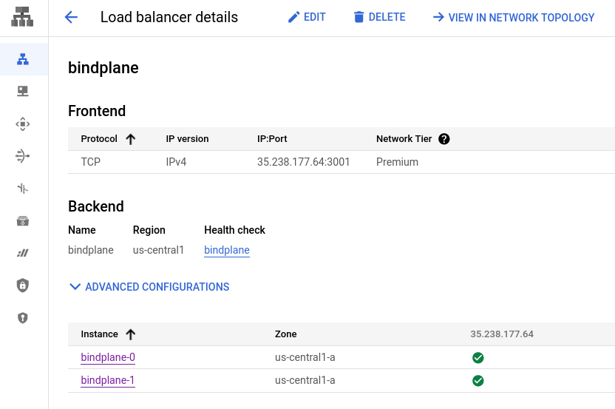Click the Zone column header
The height and width of the screenshot is (409, 615).
coord(285,334)
